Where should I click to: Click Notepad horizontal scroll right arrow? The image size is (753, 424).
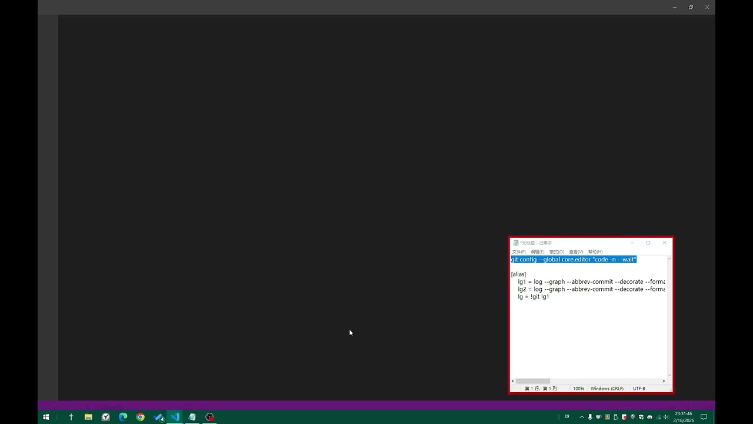click(664, 381)
